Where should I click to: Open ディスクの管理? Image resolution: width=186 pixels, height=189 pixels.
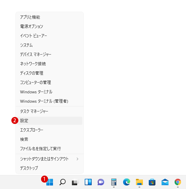pos(49,73)
